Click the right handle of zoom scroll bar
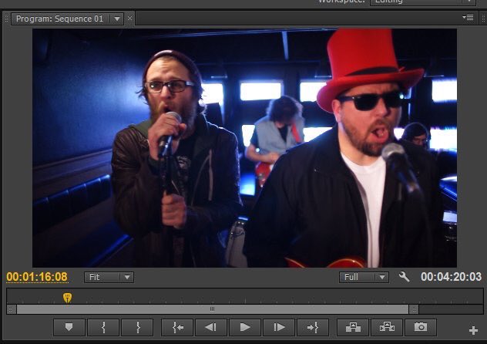This screenshot has width=487, height=344. [414, 309]
